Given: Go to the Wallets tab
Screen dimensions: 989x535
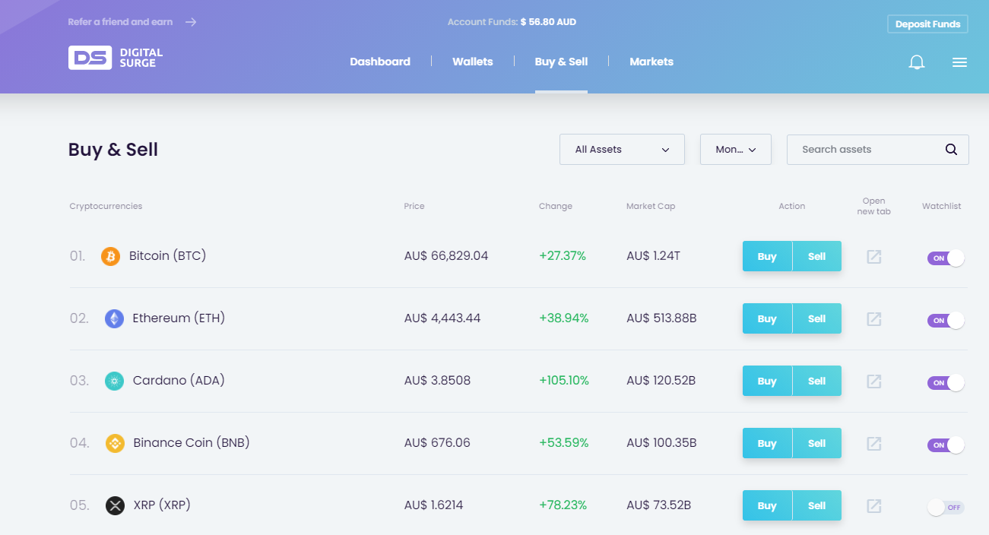Looking at the screenshot, I should 473,62.
